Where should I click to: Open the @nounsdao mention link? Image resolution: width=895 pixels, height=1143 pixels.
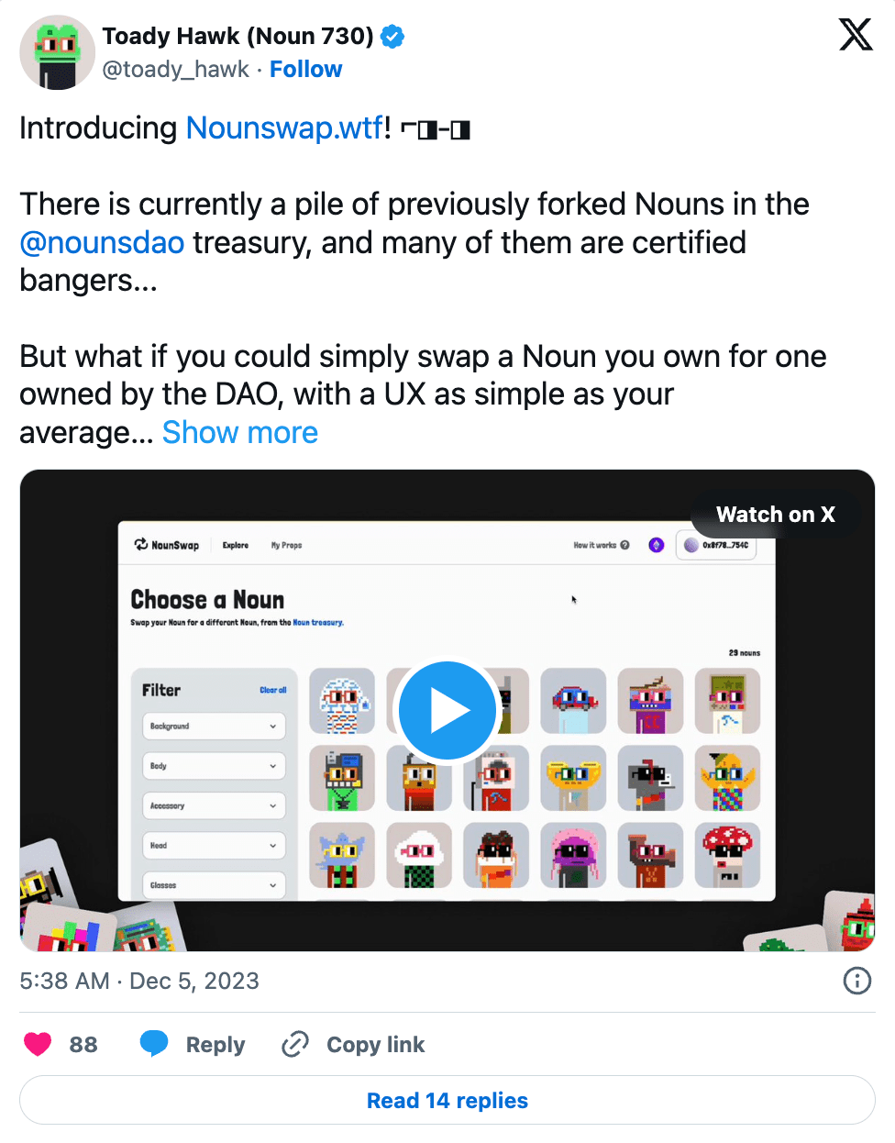pyautogui.click(x=102, y=242)
